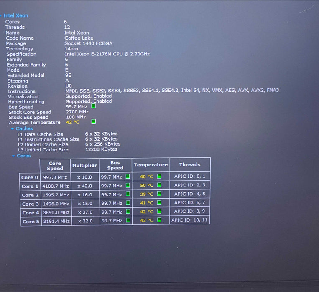
Task: Click the Extended Model 9E value
Action: [69, 75]
